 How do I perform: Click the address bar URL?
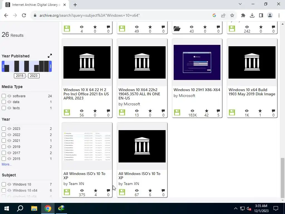click(89, 16)
